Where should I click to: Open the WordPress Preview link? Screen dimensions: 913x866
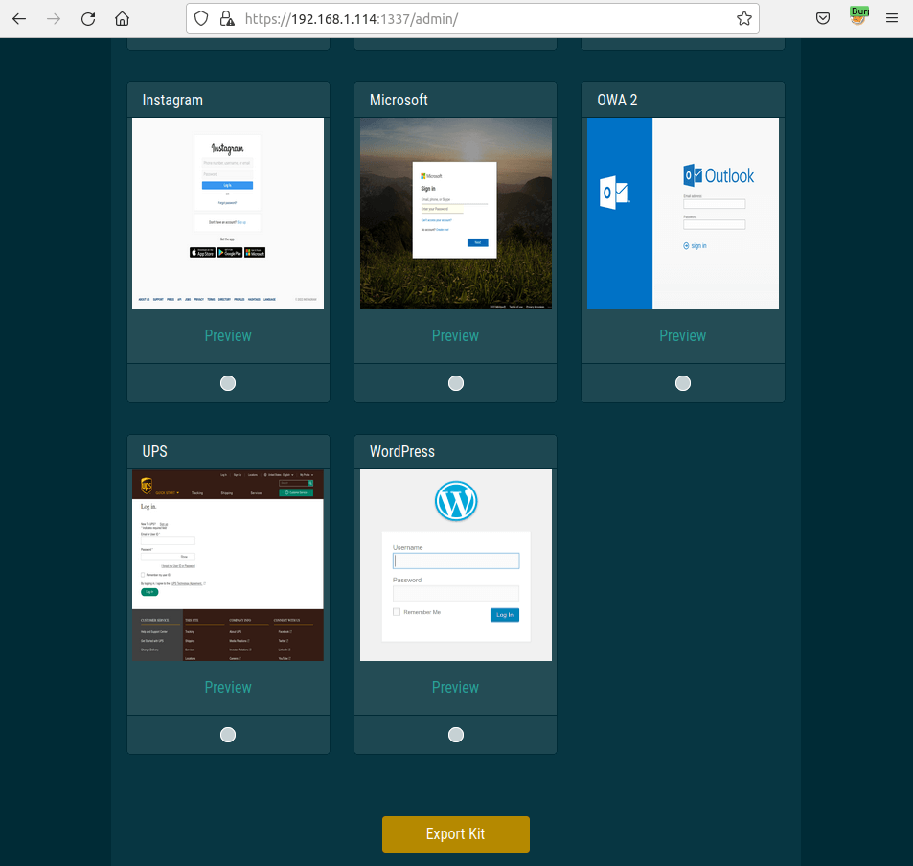click(455, 688)
